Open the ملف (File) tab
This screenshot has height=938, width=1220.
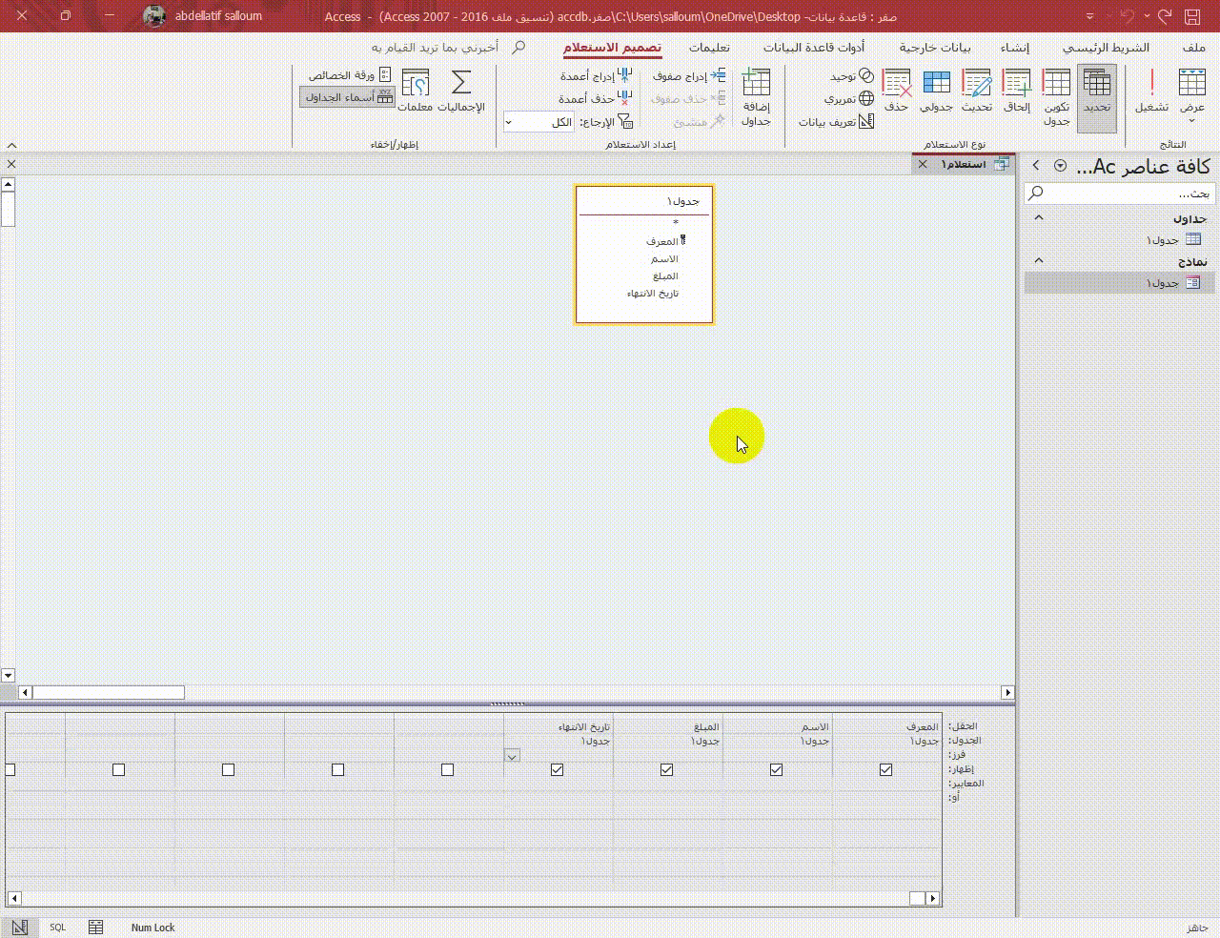point(1193,47)
